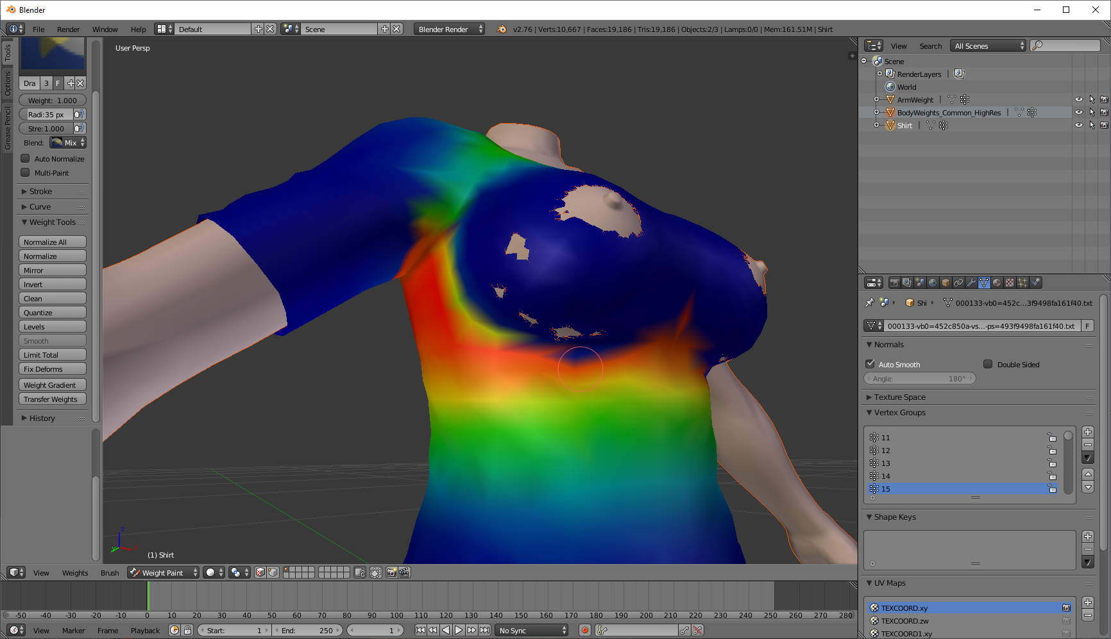
Task: Open the Playback menu in timeline
Action: point(145,630)
